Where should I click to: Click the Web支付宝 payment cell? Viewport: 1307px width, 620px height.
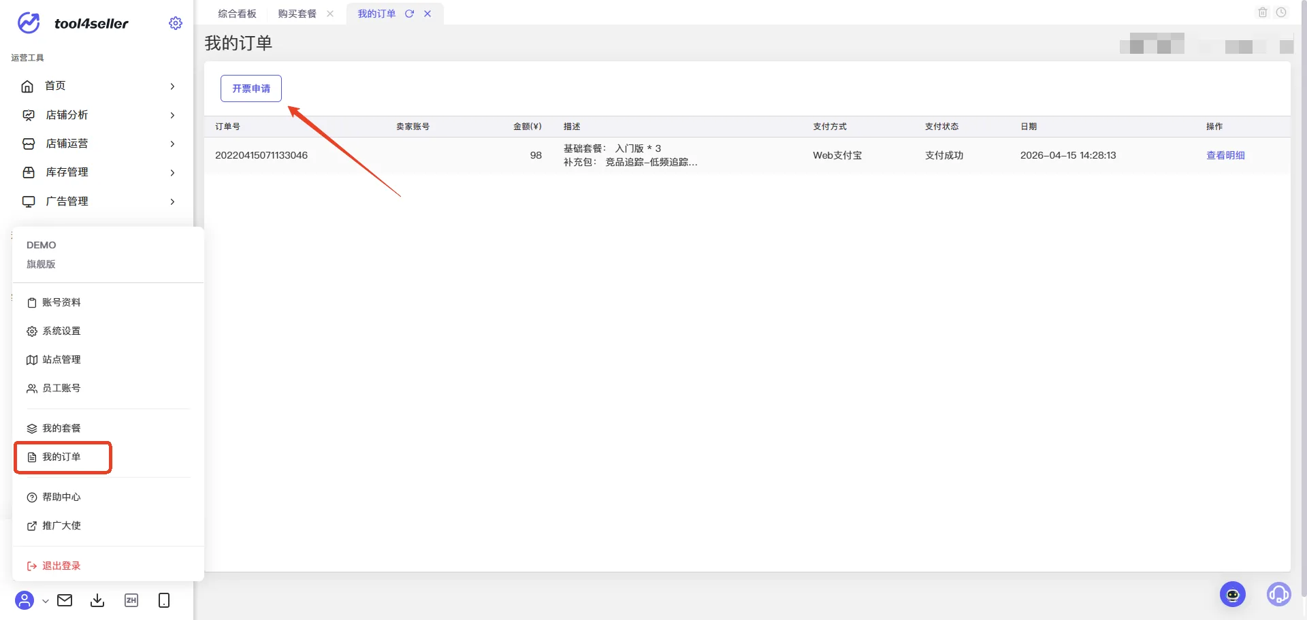coord(837,155)
